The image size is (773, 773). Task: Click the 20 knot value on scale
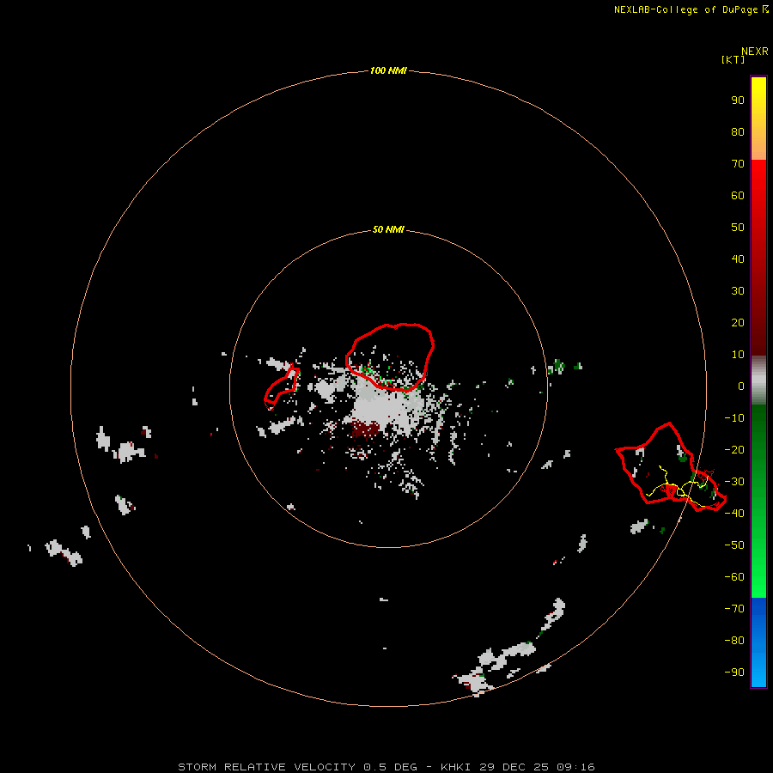click(738, 323)
